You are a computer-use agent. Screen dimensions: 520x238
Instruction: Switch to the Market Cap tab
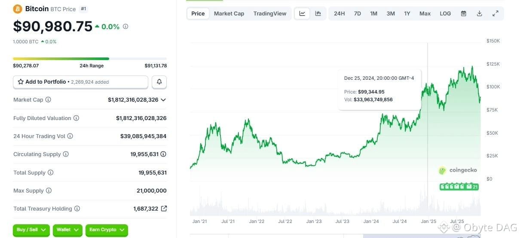tap(229, 13)
